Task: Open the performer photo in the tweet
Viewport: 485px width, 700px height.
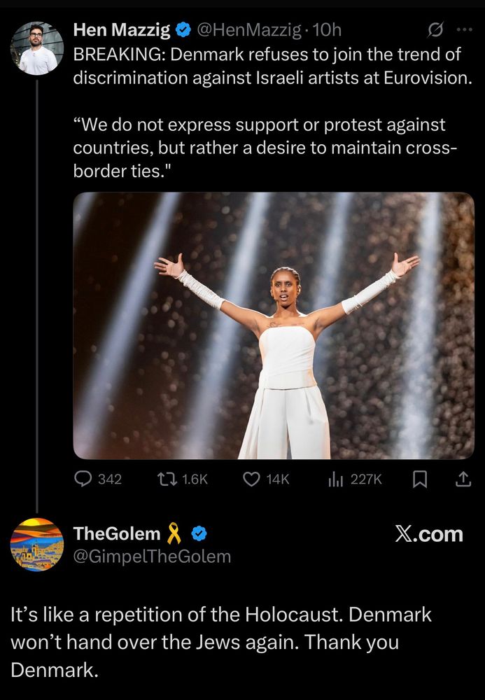Action: tap(274, 325)
